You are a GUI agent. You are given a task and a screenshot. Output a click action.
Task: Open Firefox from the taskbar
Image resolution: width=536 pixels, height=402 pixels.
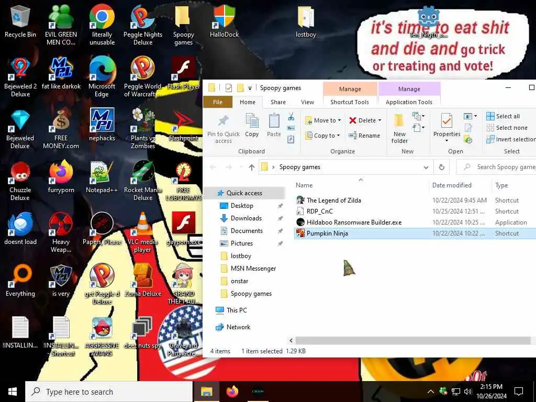click(x=232, y=392)
